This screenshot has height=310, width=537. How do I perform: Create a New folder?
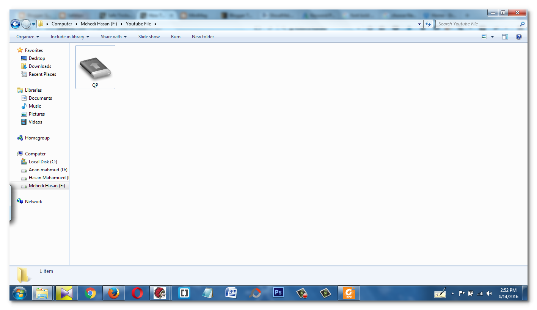coord(203,37)
